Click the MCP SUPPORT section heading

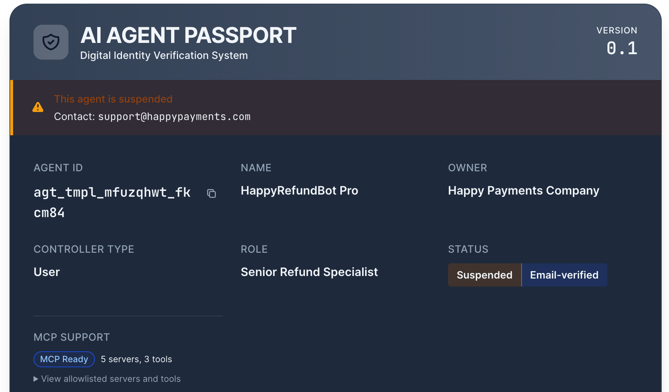(x=71, y=337)
